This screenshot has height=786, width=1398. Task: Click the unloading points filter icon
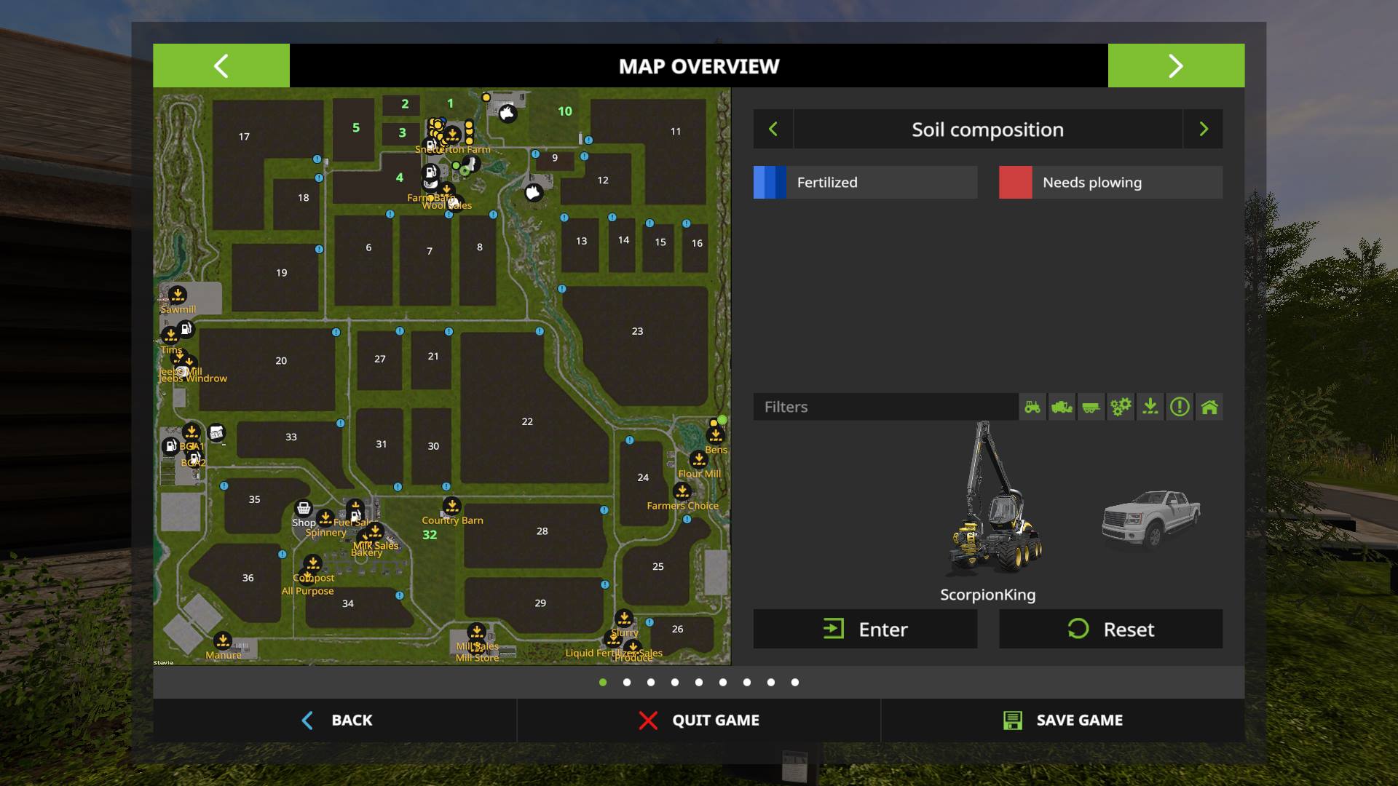click(1150, 407)
